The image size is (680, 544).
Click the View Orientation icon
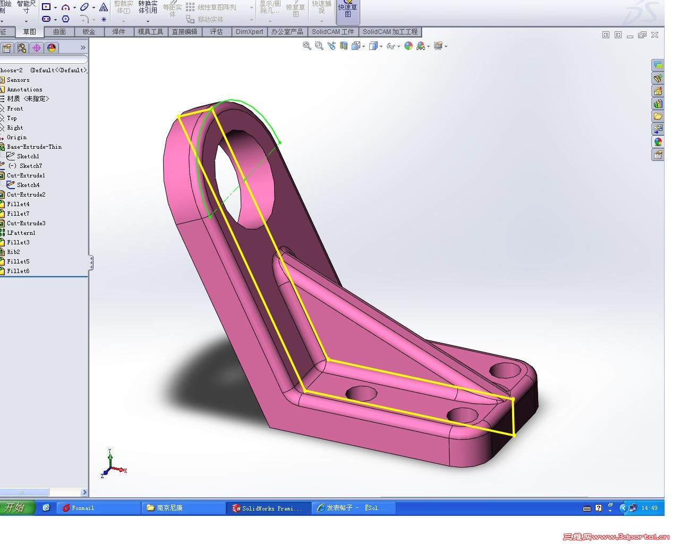(x=355, y=46)
